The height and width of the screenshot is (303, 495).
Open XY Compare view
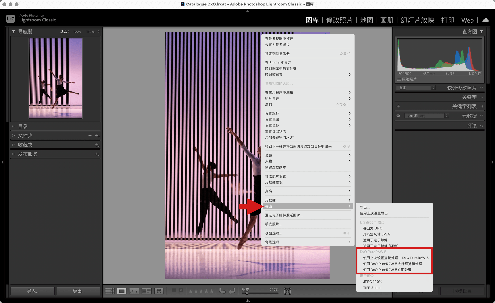click(x=134, y=291)
